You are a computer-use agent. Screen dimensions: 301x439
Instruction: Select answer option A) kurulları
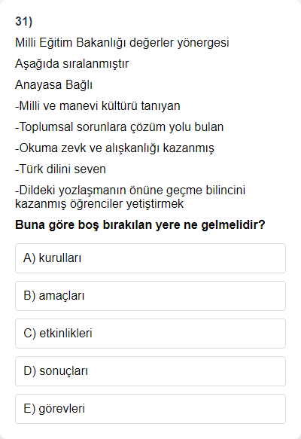(x=150, y=258)
